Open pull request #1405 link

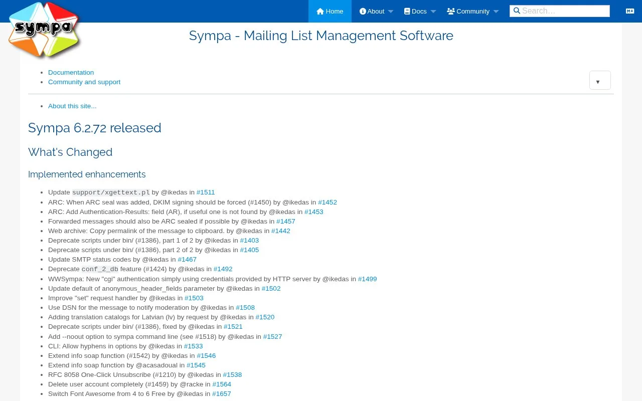(x=249, y=250)
